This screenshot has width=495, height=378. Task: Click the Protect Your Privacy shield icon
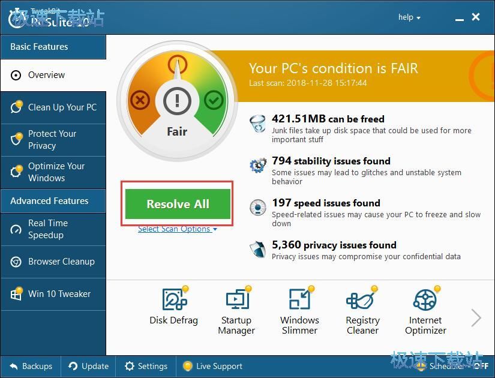coord(16,139)
